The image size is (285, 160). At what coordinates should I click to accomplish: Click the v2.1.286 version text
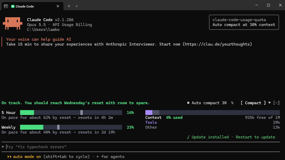(64, 20)
